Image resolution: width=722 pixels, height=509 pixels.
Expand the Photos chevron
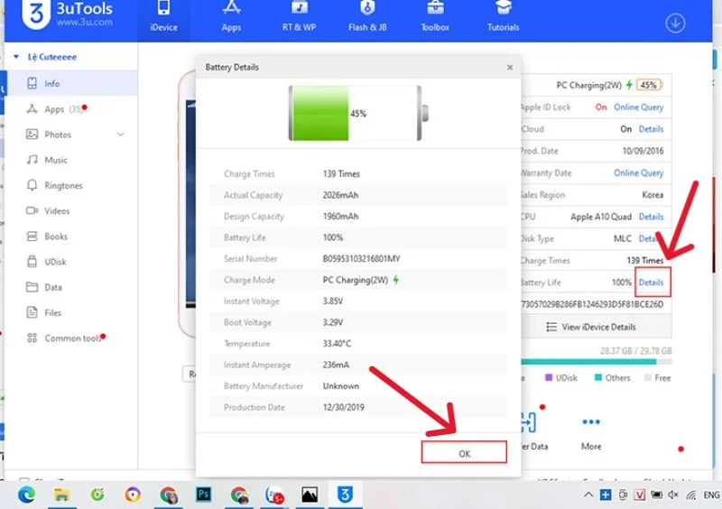121,134
